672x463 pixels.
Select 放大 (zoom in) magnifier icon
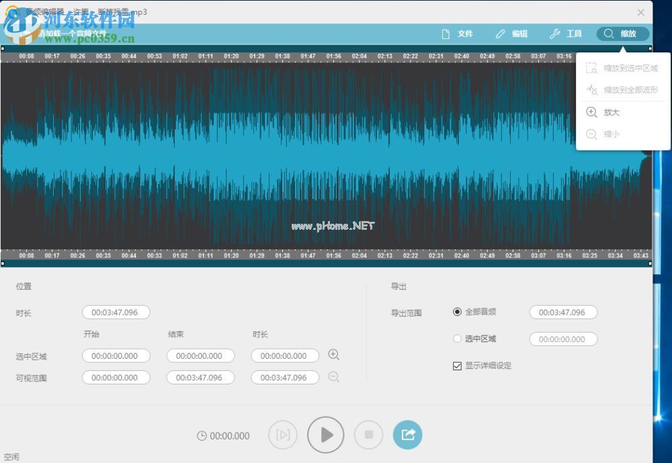click(592, 112)
